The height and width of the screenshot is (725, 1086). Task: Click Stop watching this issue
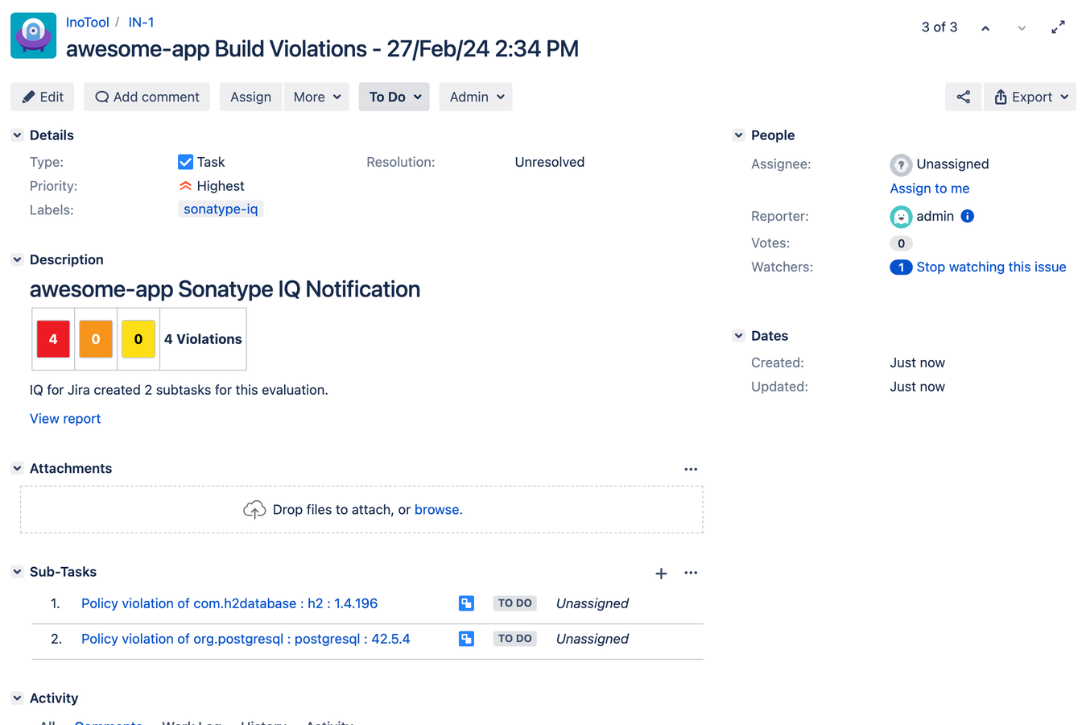point(991,267)
